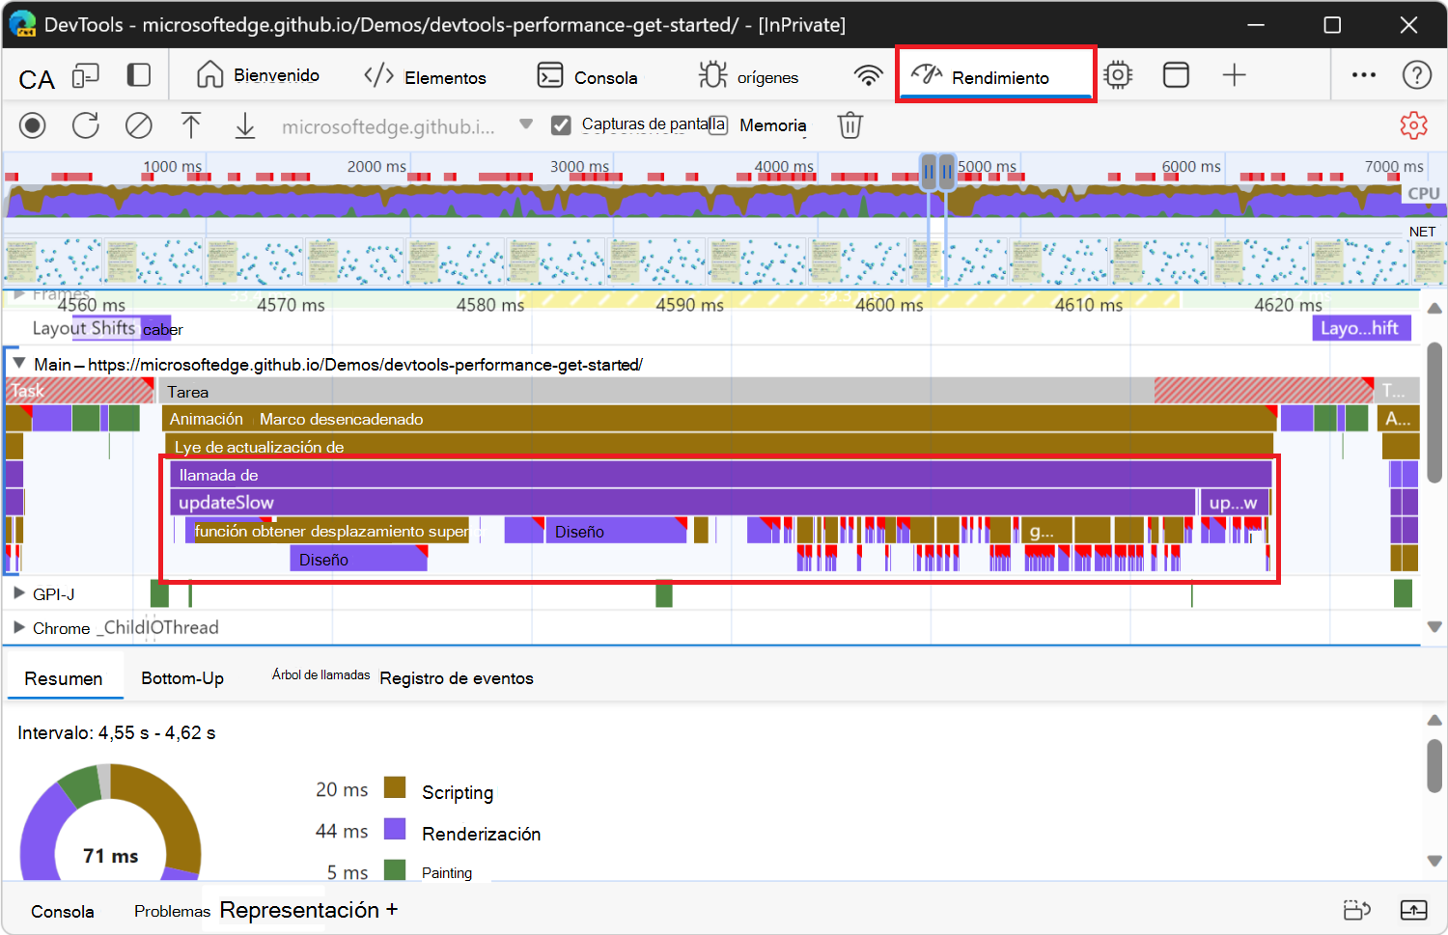Screen dimensions: 1448x935
Task: Open the orígenes tab
Action: point(748,76)
